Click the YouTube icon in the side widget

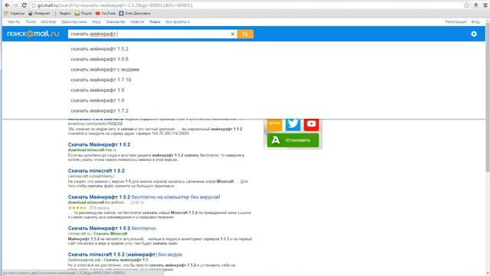click(312, 124)
